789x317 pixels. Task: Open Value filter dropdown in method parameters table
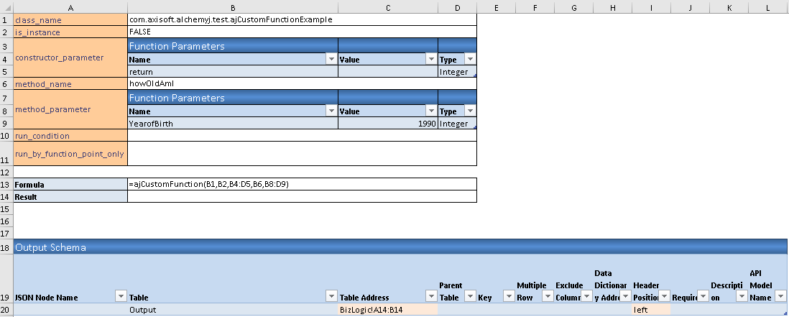click(x=430, y=111)
